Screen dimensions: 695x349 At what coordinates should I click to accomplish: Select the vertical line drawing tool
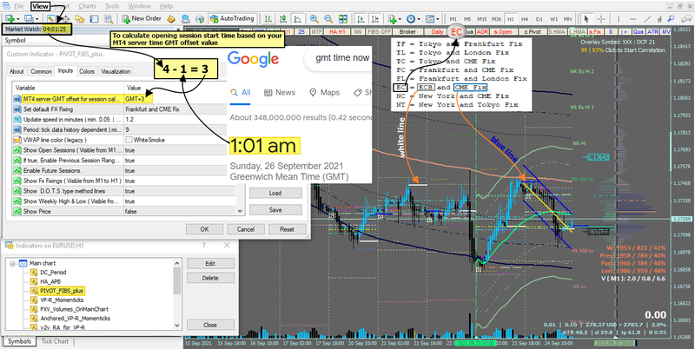coord(619,18)
